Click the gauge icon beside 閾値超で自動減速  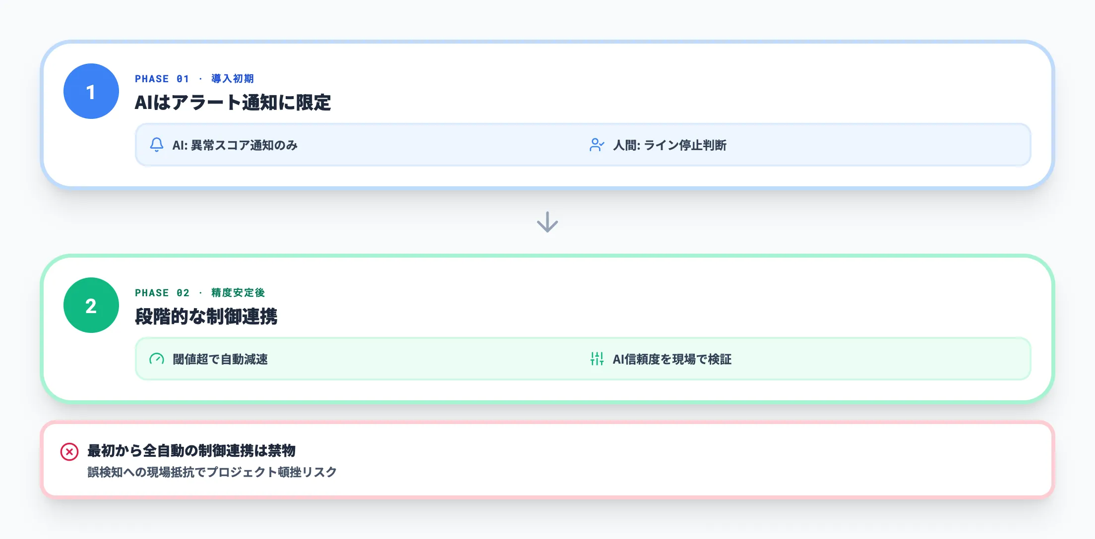point(157,359)
